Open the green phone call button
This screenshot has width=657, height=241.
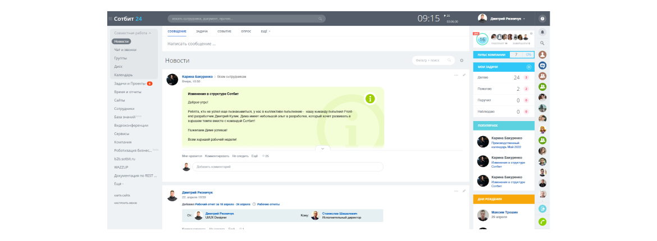click(542, 222)
